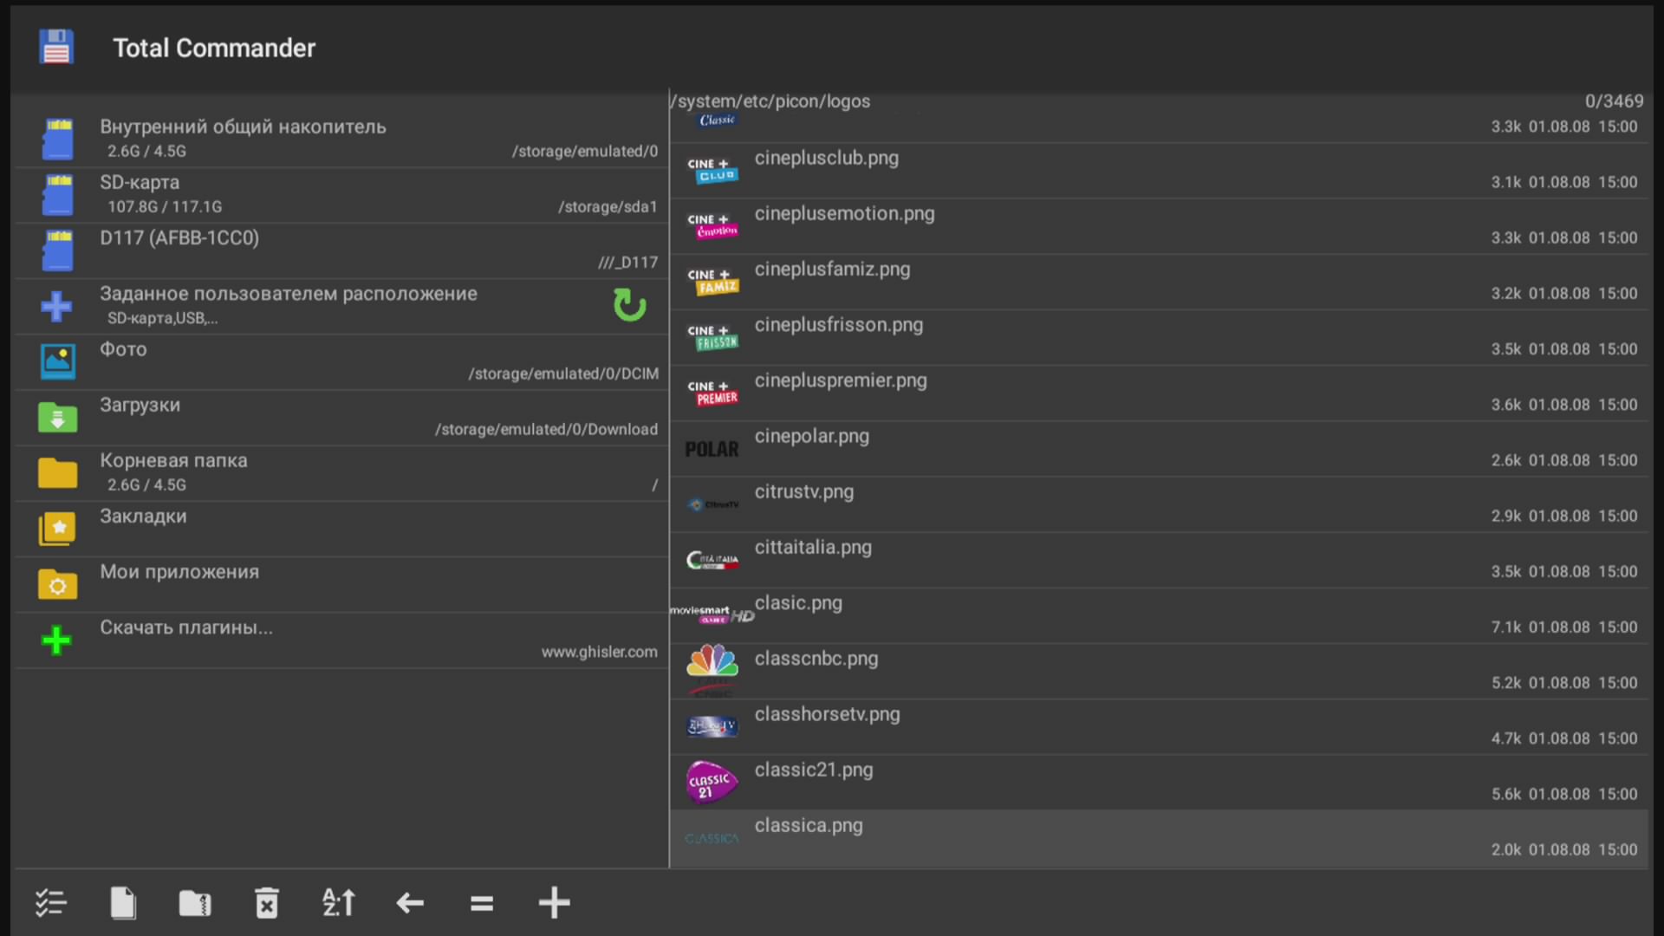The height and width of the screenshot is (936, 1664).
Task: Click the /storage/sda1 path text
Action: (608, 206)
